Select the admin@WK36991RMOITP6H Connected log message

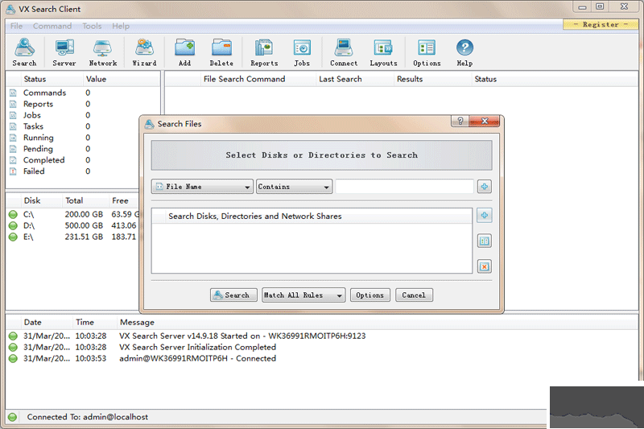[197, 358]
